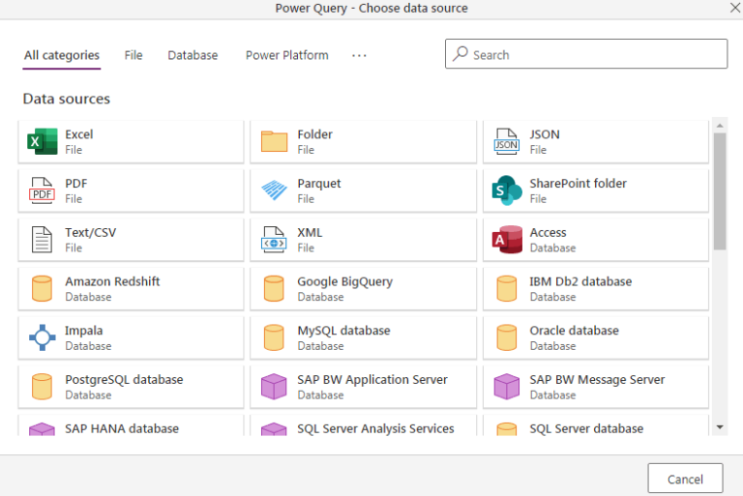This screenshot has height=496, width=743.
Task: Click into the Search field
Action: pyautogui.click(x=586, y=54)
